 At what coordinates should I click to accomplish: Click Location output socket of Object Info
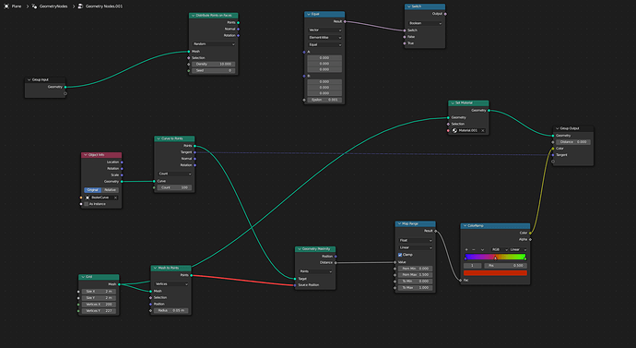[x=122, y=162]
